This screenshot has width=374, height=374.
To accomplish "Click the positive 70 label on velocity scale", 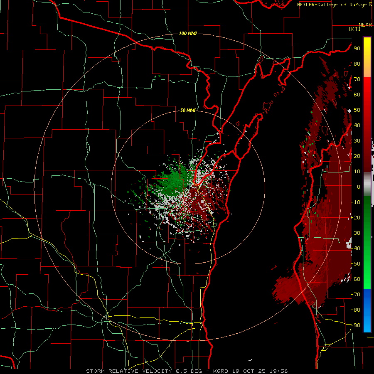I will click(x=357, y=79).
